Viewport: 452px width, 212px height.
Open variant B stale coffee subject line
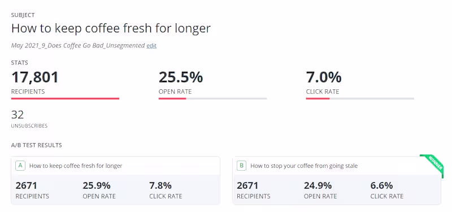[304, 166]
